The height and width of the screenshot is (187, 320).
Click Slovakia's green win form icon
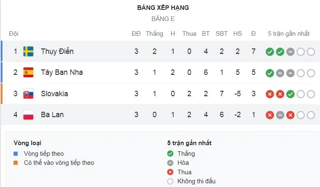click(290, 94)
